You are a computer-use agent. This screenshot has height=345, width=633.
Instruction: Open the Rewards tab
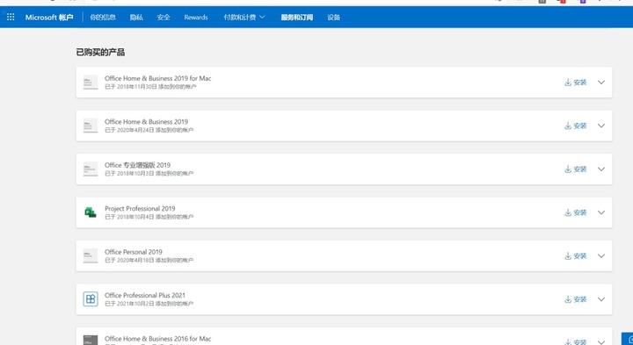(x=196, y=18)
